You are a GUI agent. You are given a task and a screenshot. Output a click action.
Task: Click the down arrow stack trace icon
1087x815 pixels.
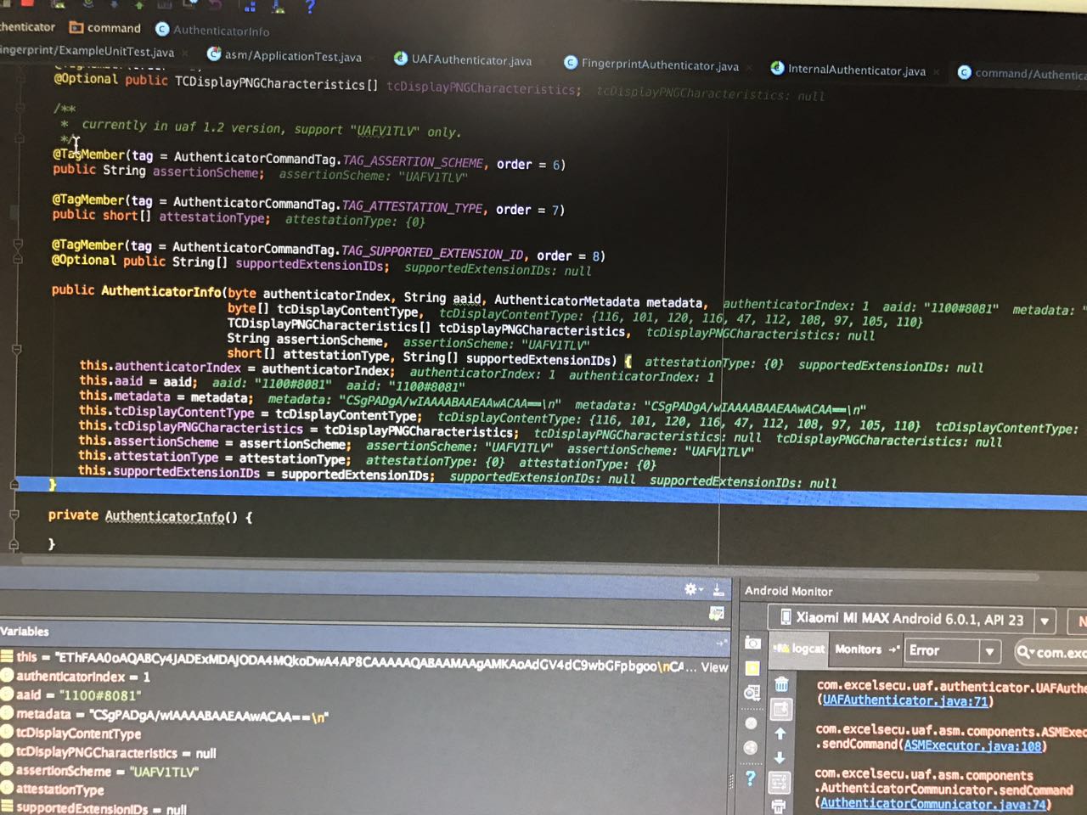point(780,758)
